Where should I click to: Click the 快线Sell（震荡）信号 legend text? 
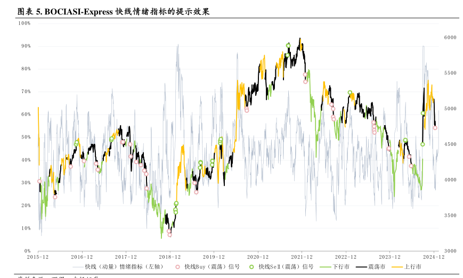[x=286, y=266]
